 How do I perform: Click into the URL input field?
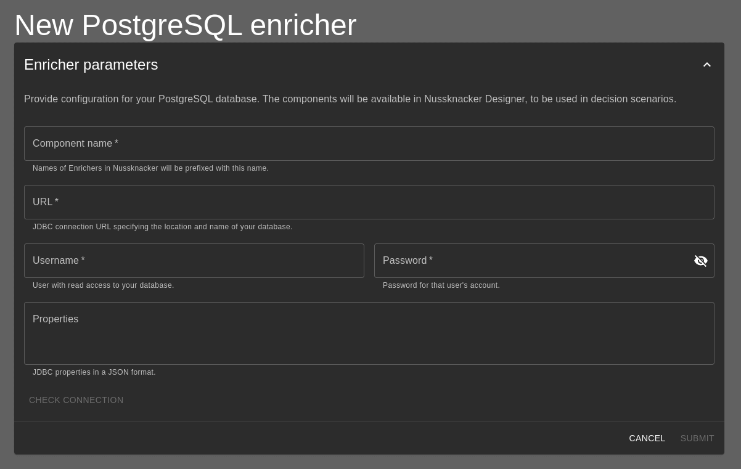point(369,202)
